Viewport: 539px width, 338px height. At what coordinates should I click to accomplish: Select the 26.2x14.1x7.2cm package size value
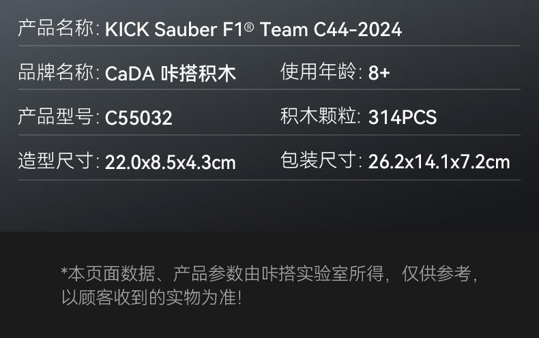tap(439, 162)
